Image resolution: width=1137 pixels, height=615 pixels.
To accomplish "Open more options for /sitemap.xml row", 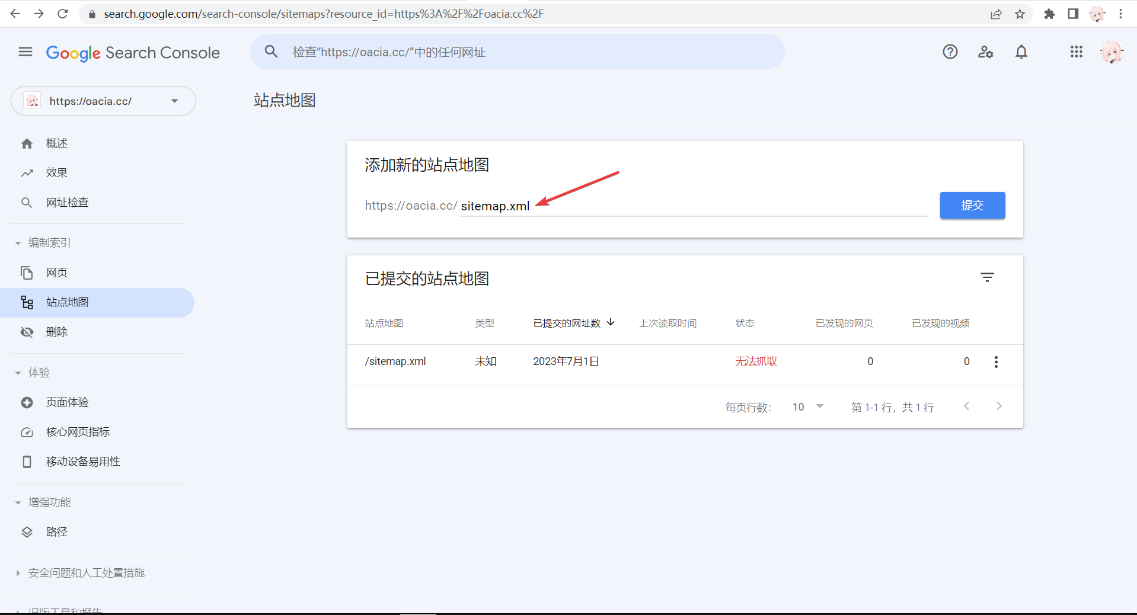I will (995, 362).
